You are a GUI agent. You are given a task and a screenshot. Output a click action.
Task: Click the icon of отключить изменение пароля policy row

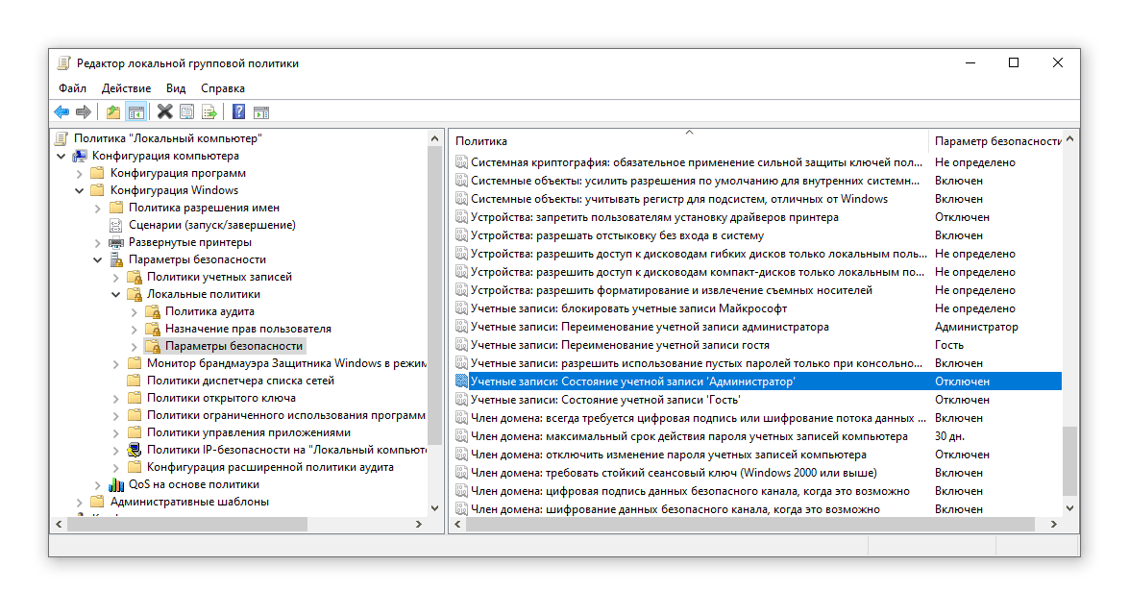click(461, 455)
